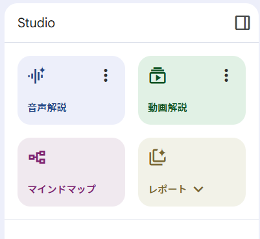Open the 動画解説 three-dot options menu
Screen dimensions: 260x239
[x=226, y=75]
